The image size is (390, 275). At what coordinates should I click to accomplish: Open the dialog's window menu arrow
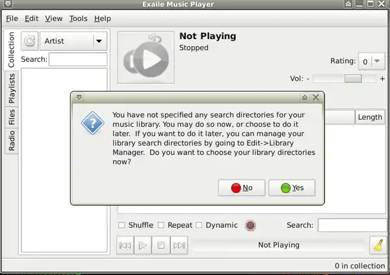coord(79,98)
